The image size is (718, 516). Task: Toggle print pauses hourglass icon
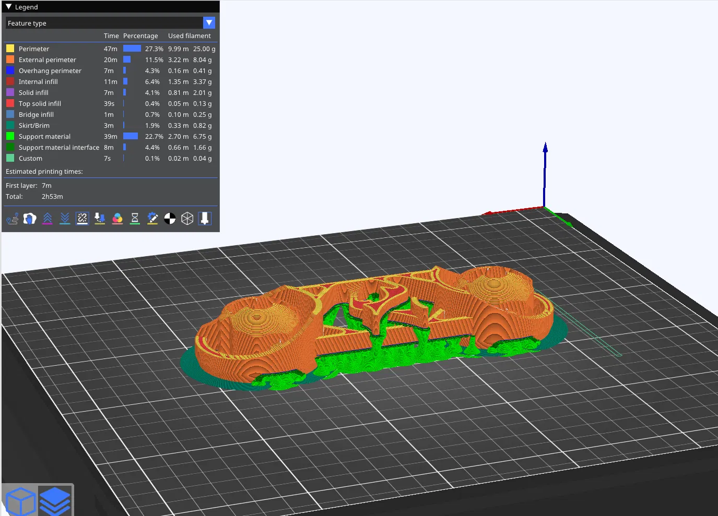click(x=135, y=219)
